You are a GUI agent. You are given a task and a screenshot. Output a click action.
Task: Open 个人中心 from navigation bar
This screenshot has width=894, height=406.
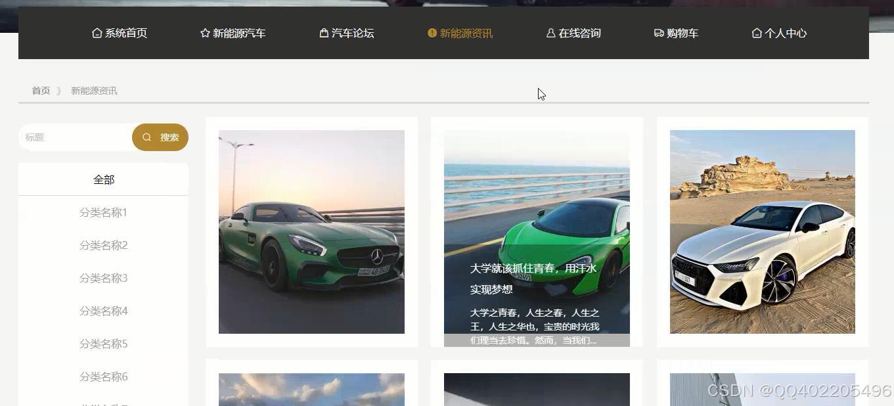(779, 33)
